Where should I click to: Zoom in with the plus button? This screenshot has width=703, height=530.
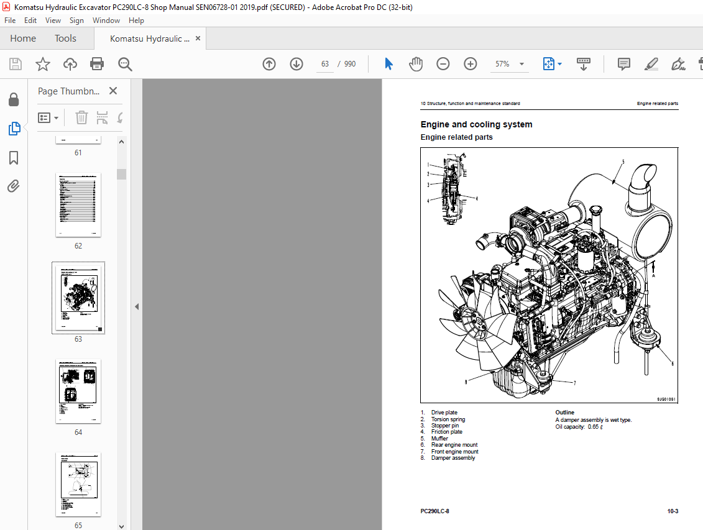pyautogui.click(x=471, y=64)
